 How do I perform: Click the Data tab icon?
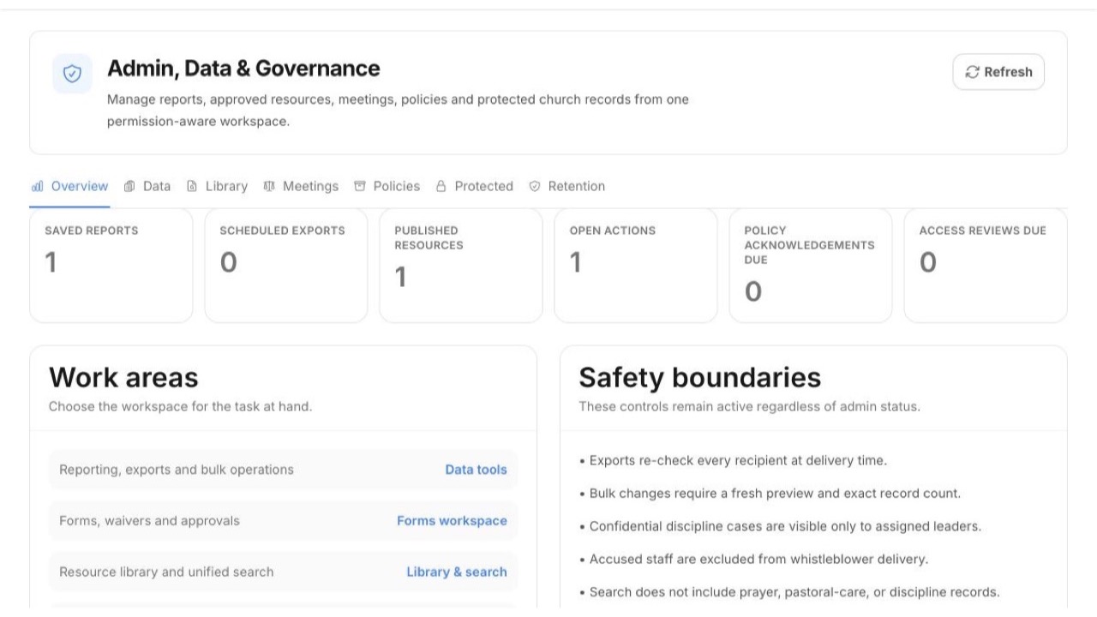[130, 186]
